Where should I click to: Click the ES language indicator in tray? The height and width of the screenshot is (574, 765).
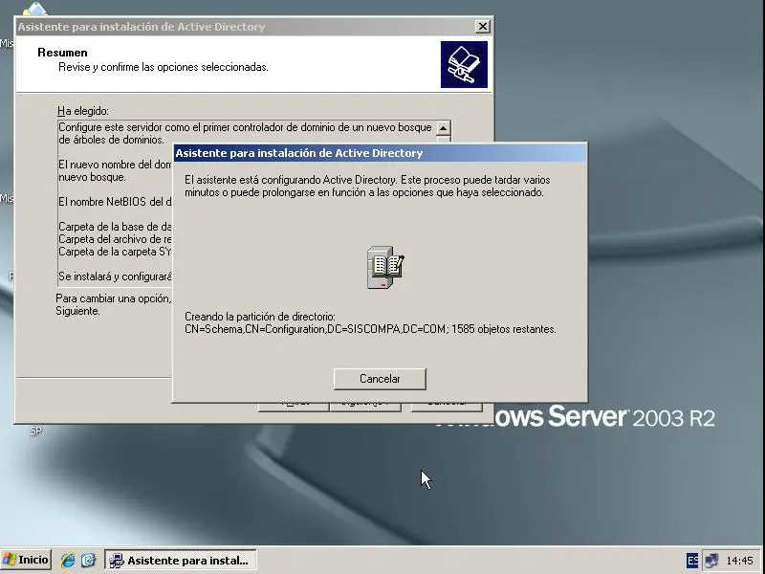(x=691, y=561)
